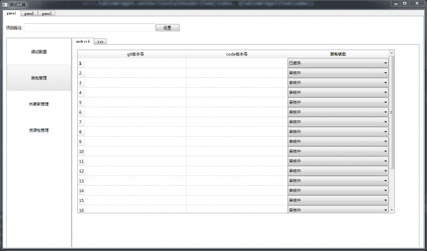
Task: Expand the status dropdown in row 16
Action: click(338, 209)
